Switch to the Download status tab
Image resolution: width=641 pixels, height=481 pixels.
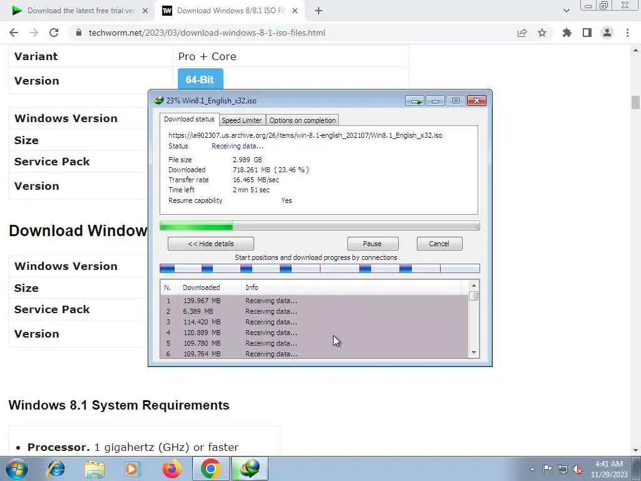(189, 119)
